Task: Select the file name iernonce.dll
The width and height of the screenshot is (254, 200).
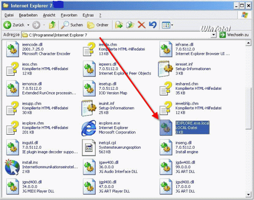Action: (x=32, y=84)
